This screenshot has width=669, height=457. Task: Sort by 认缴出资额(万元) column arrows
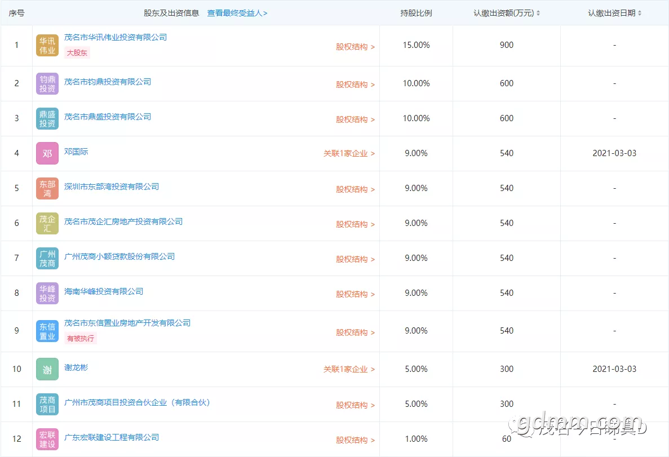click(538, 13)
